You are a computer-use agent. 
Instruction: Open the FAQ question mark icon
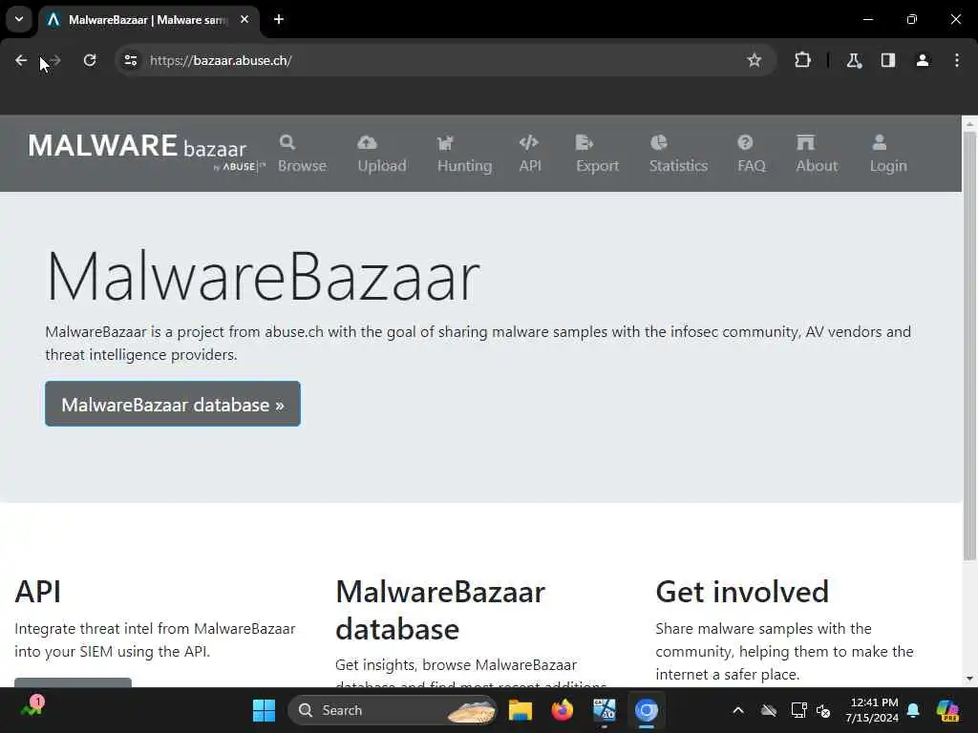745,143
